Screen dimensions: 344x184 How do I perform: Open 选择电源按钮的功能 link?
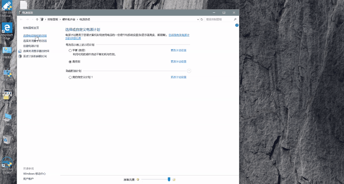(35, 36)
